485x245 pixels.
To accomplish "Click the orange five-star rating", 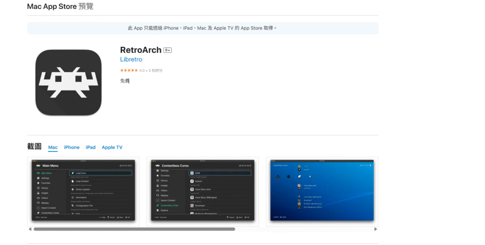I will [x=129, y=70].
